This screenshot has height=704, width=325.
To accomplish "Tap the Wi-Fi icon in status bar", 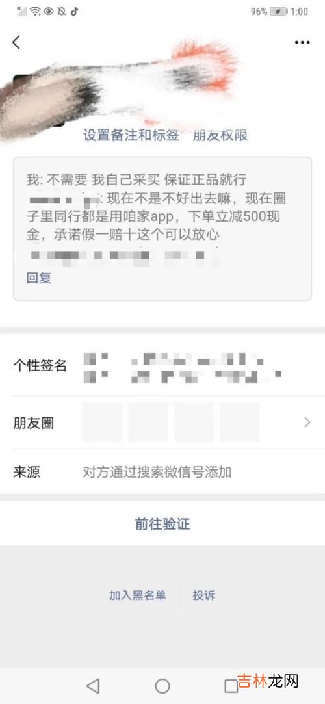I will [x=35, y=12].
